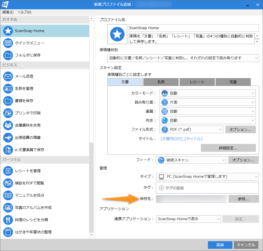The height and width of the screenshot is (251, 263).
Task: Choose the e-文書画質で保存 icon
Action: [x=8, y=150]
